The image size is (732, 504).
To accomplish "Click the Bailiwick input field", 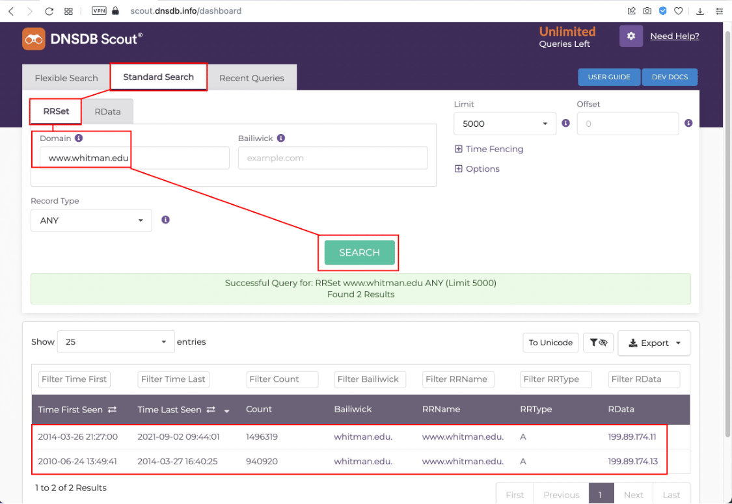I will (332, 157).
